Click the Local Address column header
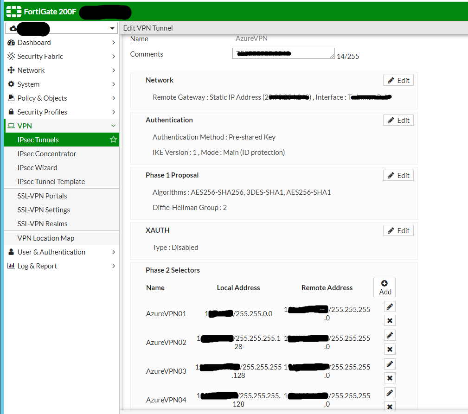 (x=238, y=287)
